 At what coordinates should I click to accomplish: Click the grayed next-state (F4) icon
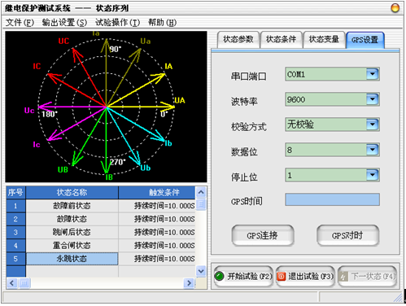point(343,277)
